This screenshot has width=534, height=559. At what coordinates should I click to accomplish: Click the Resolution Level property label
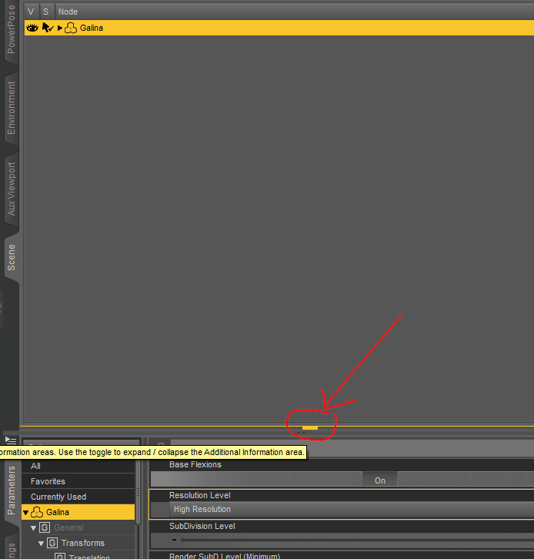click(x=199, y=495)
